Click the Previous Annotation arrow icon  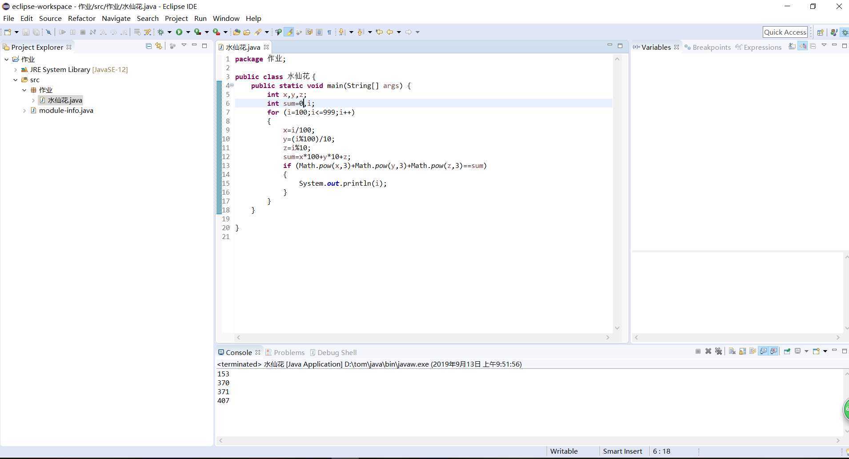360,32
